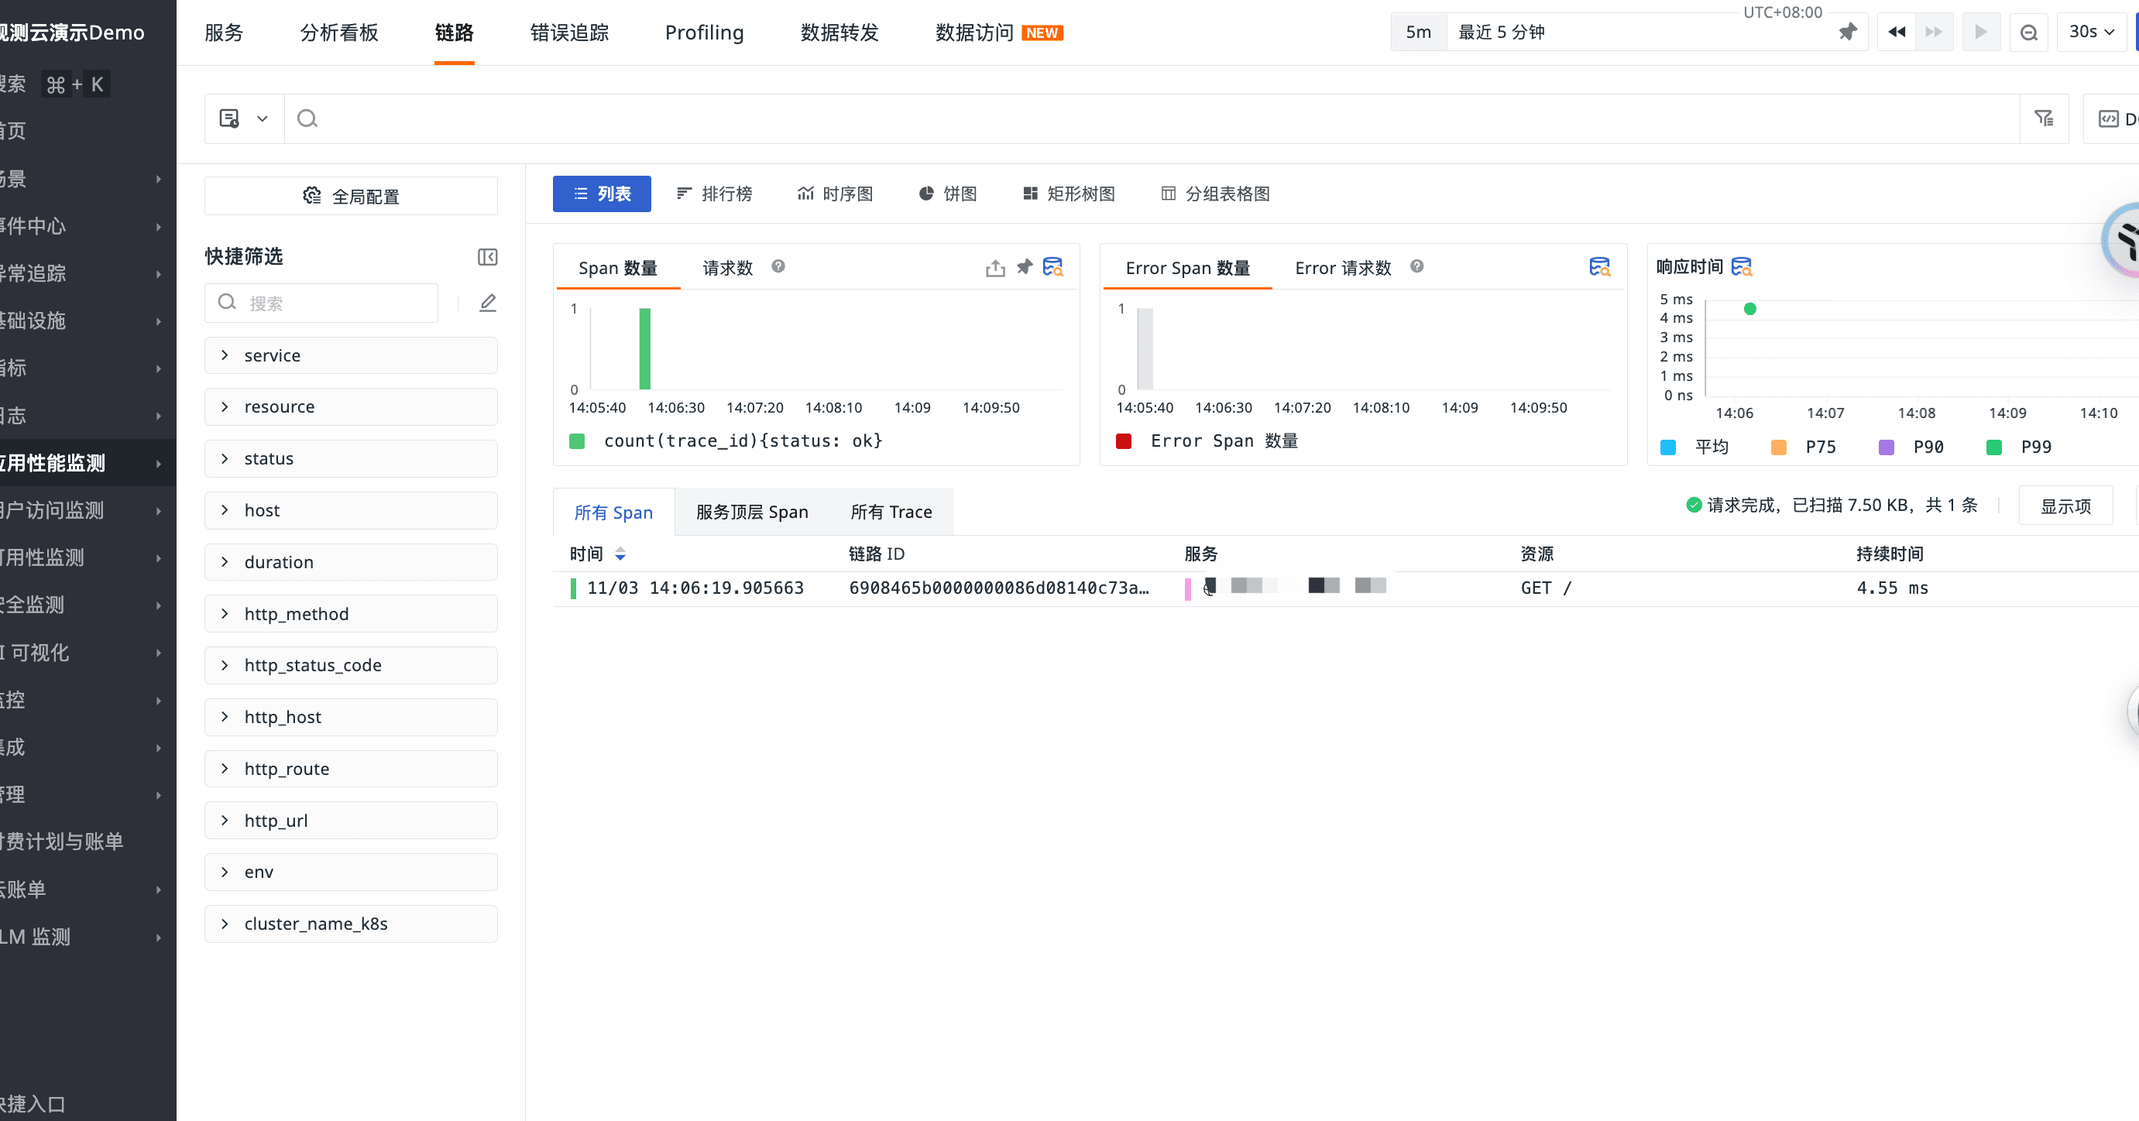Switch to the 错误追踪 tab

click(568, 33)
